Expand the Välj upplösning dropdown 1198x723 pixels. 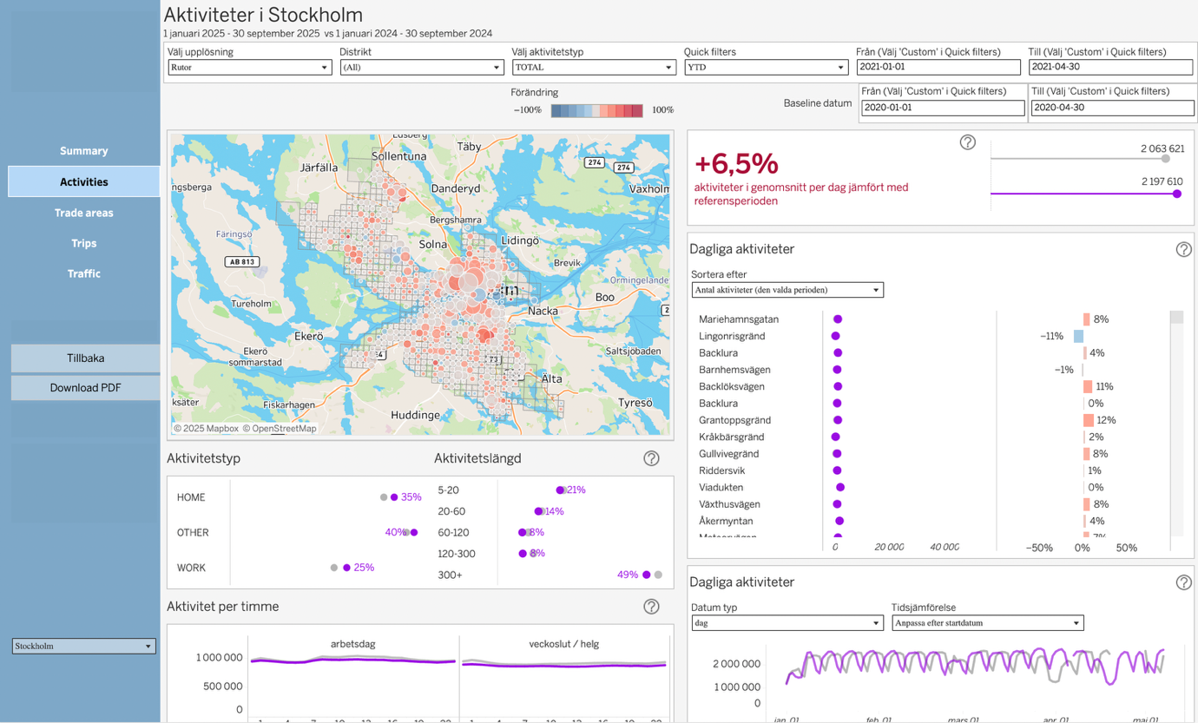click(x=250, y=68)
